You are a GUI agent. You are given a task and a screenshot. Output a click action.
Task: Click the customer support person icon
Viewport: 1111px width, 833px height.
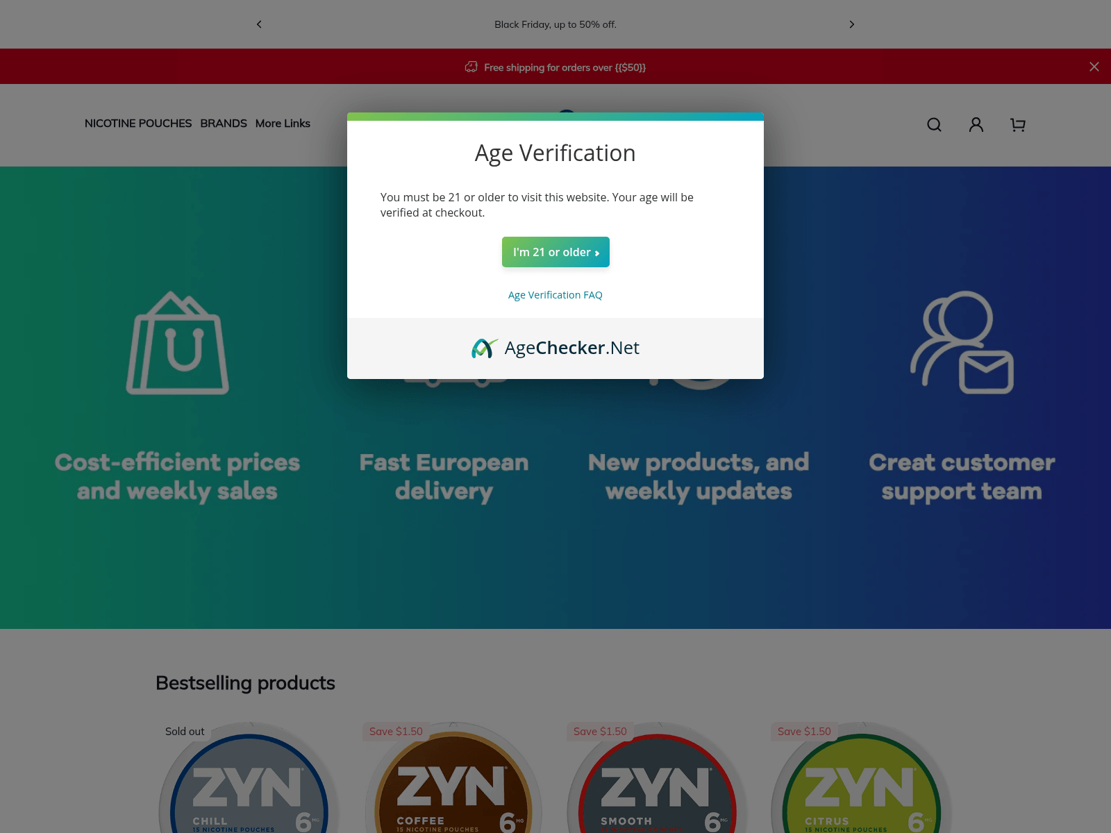(962, 343)
